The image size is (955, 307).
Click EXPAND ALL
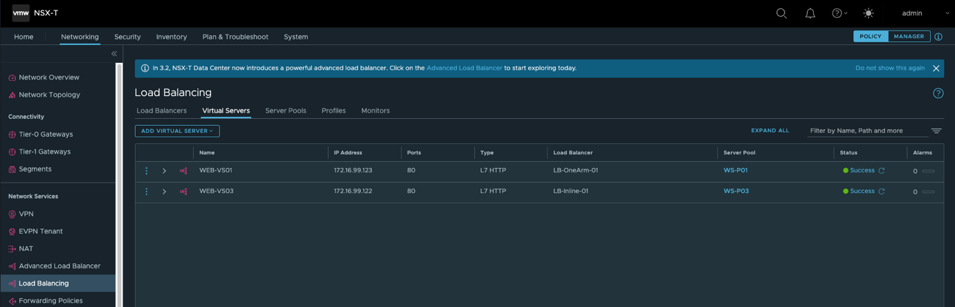[770, 131]
